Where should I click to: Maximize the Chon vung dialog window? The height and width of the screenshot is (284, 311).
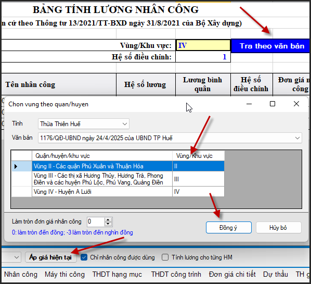tap(273, 104)
